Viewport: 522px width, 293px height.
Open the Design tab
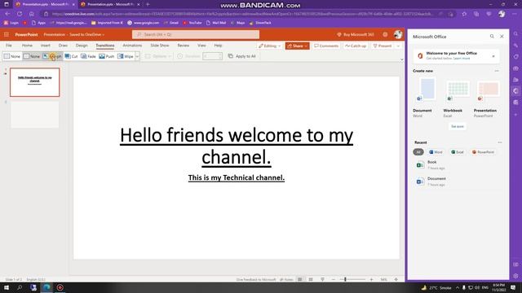coord(82,46)
